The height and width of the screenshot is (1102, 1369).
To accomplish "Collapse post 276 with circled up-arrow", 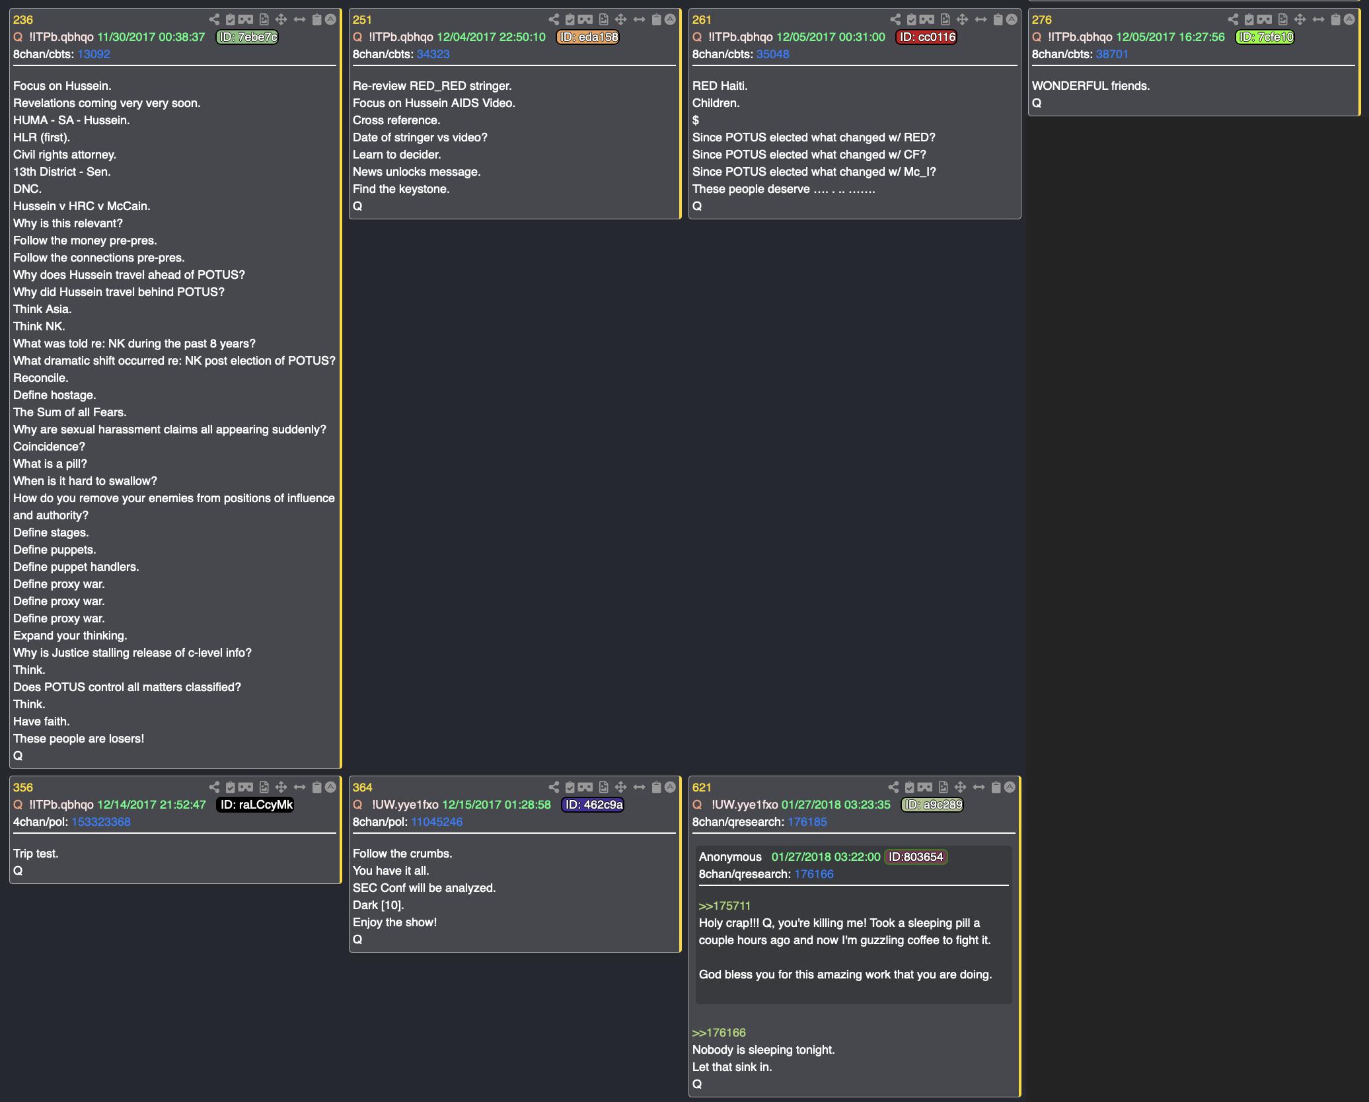I will coord(1350,19).
